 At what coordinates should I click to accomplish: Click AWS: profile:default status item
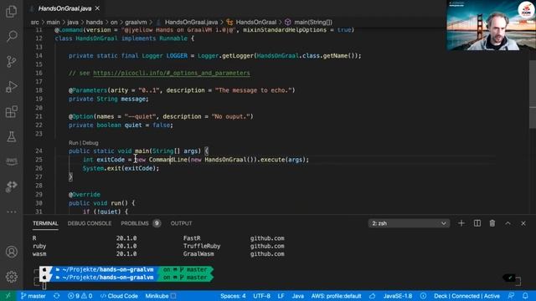(x=336, y=296)
